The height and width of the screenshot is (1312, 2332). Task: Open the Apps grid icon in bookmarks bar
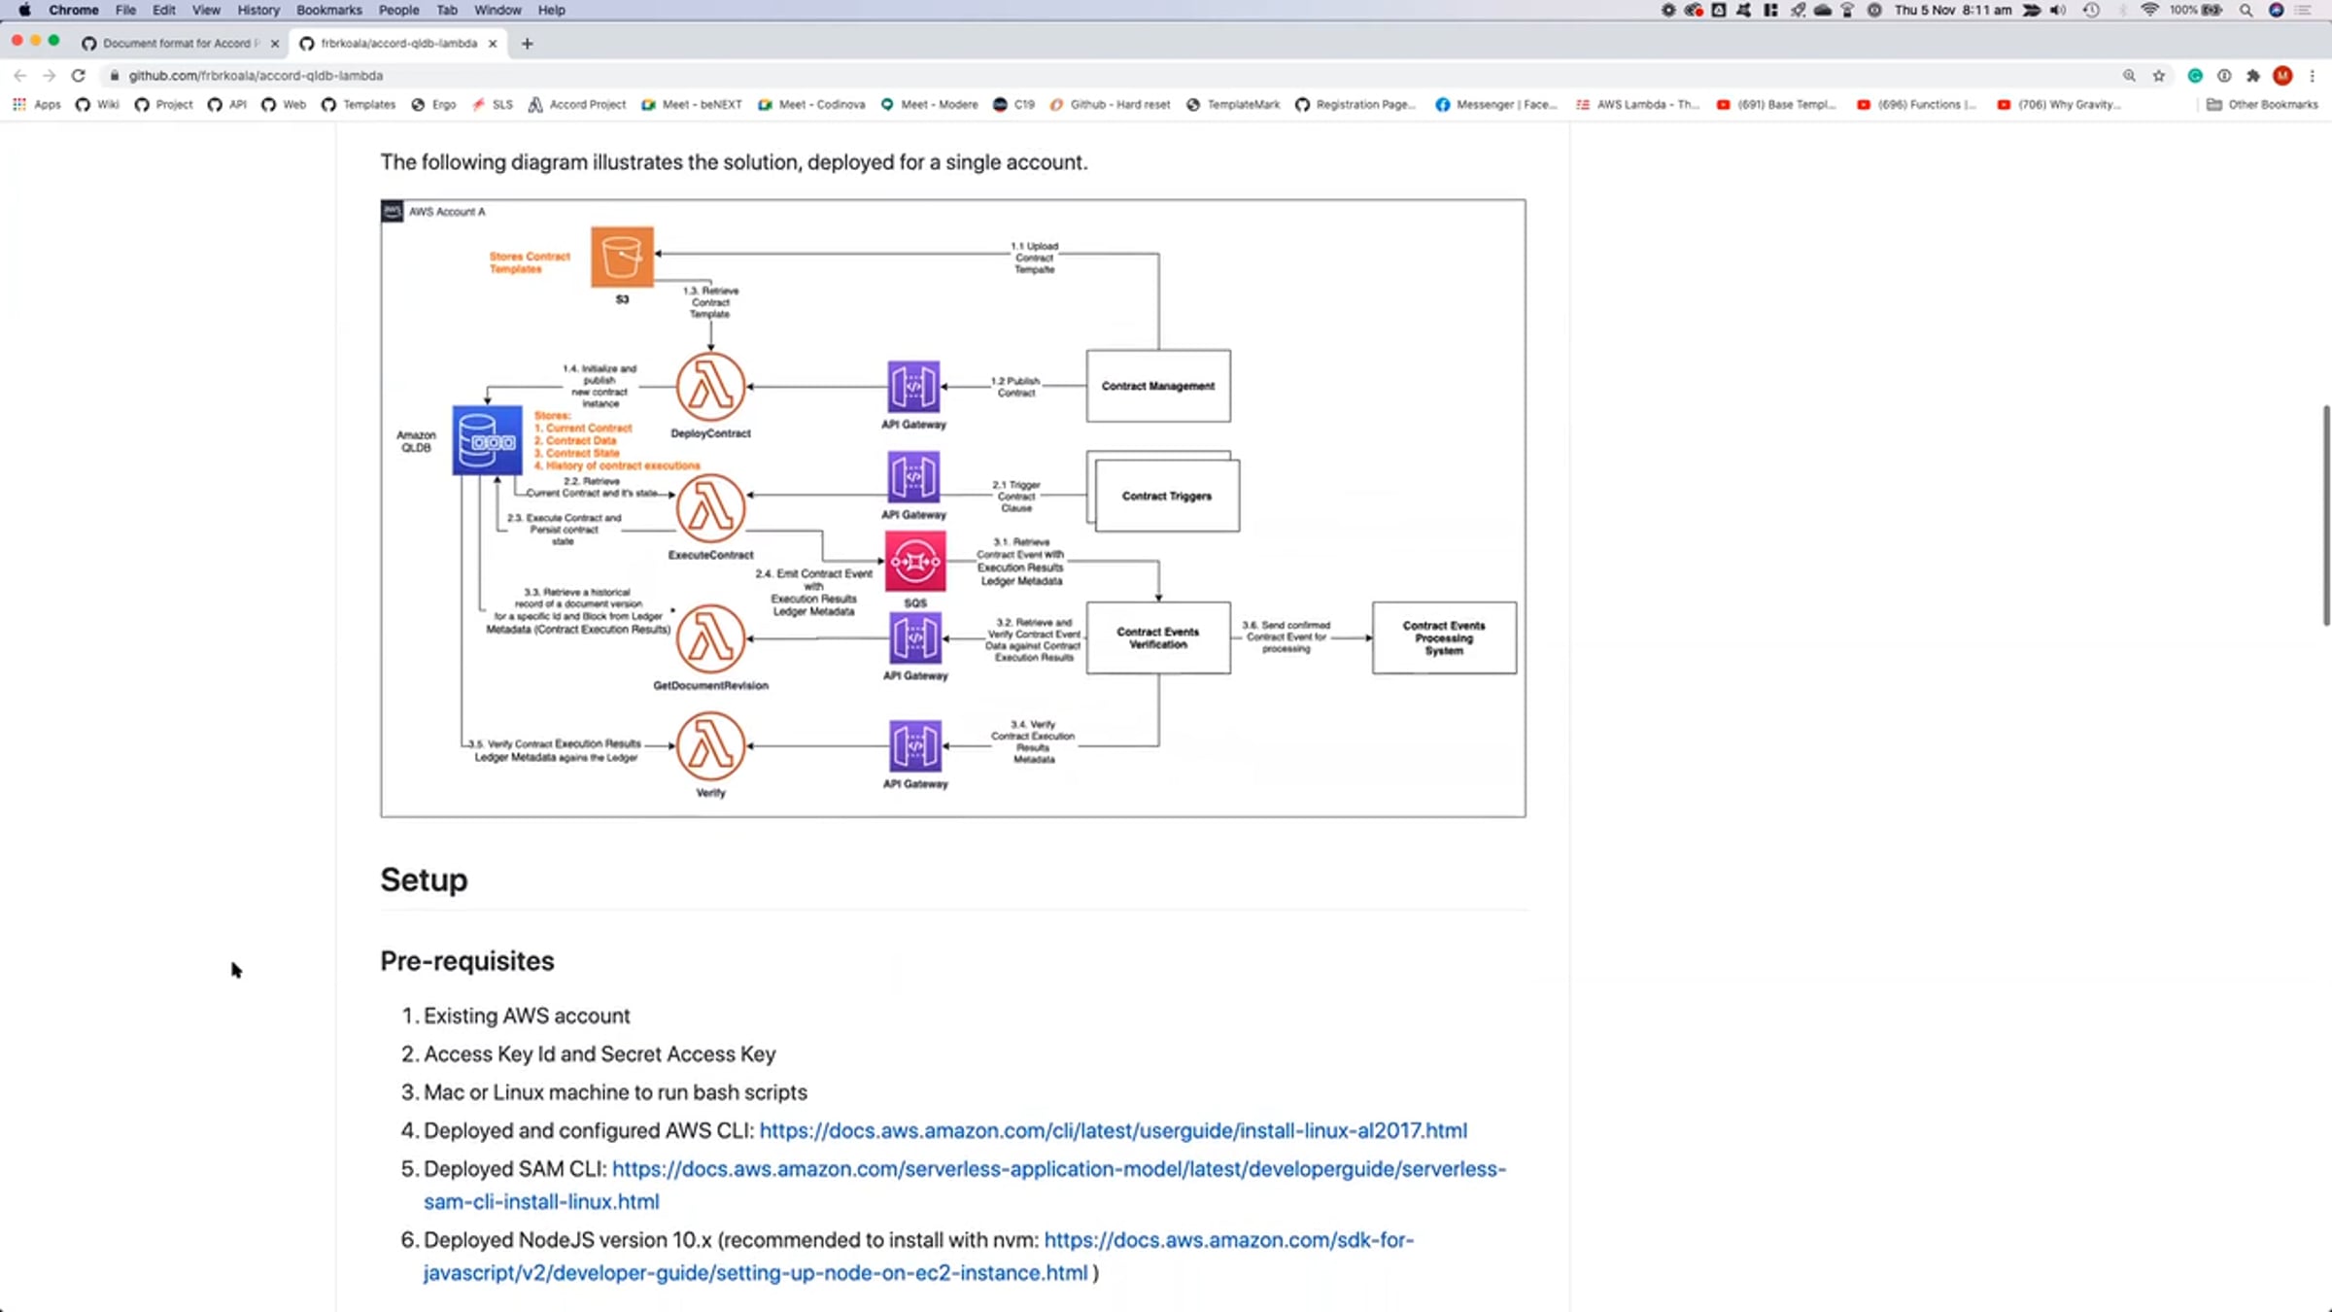tap(19, 104)
